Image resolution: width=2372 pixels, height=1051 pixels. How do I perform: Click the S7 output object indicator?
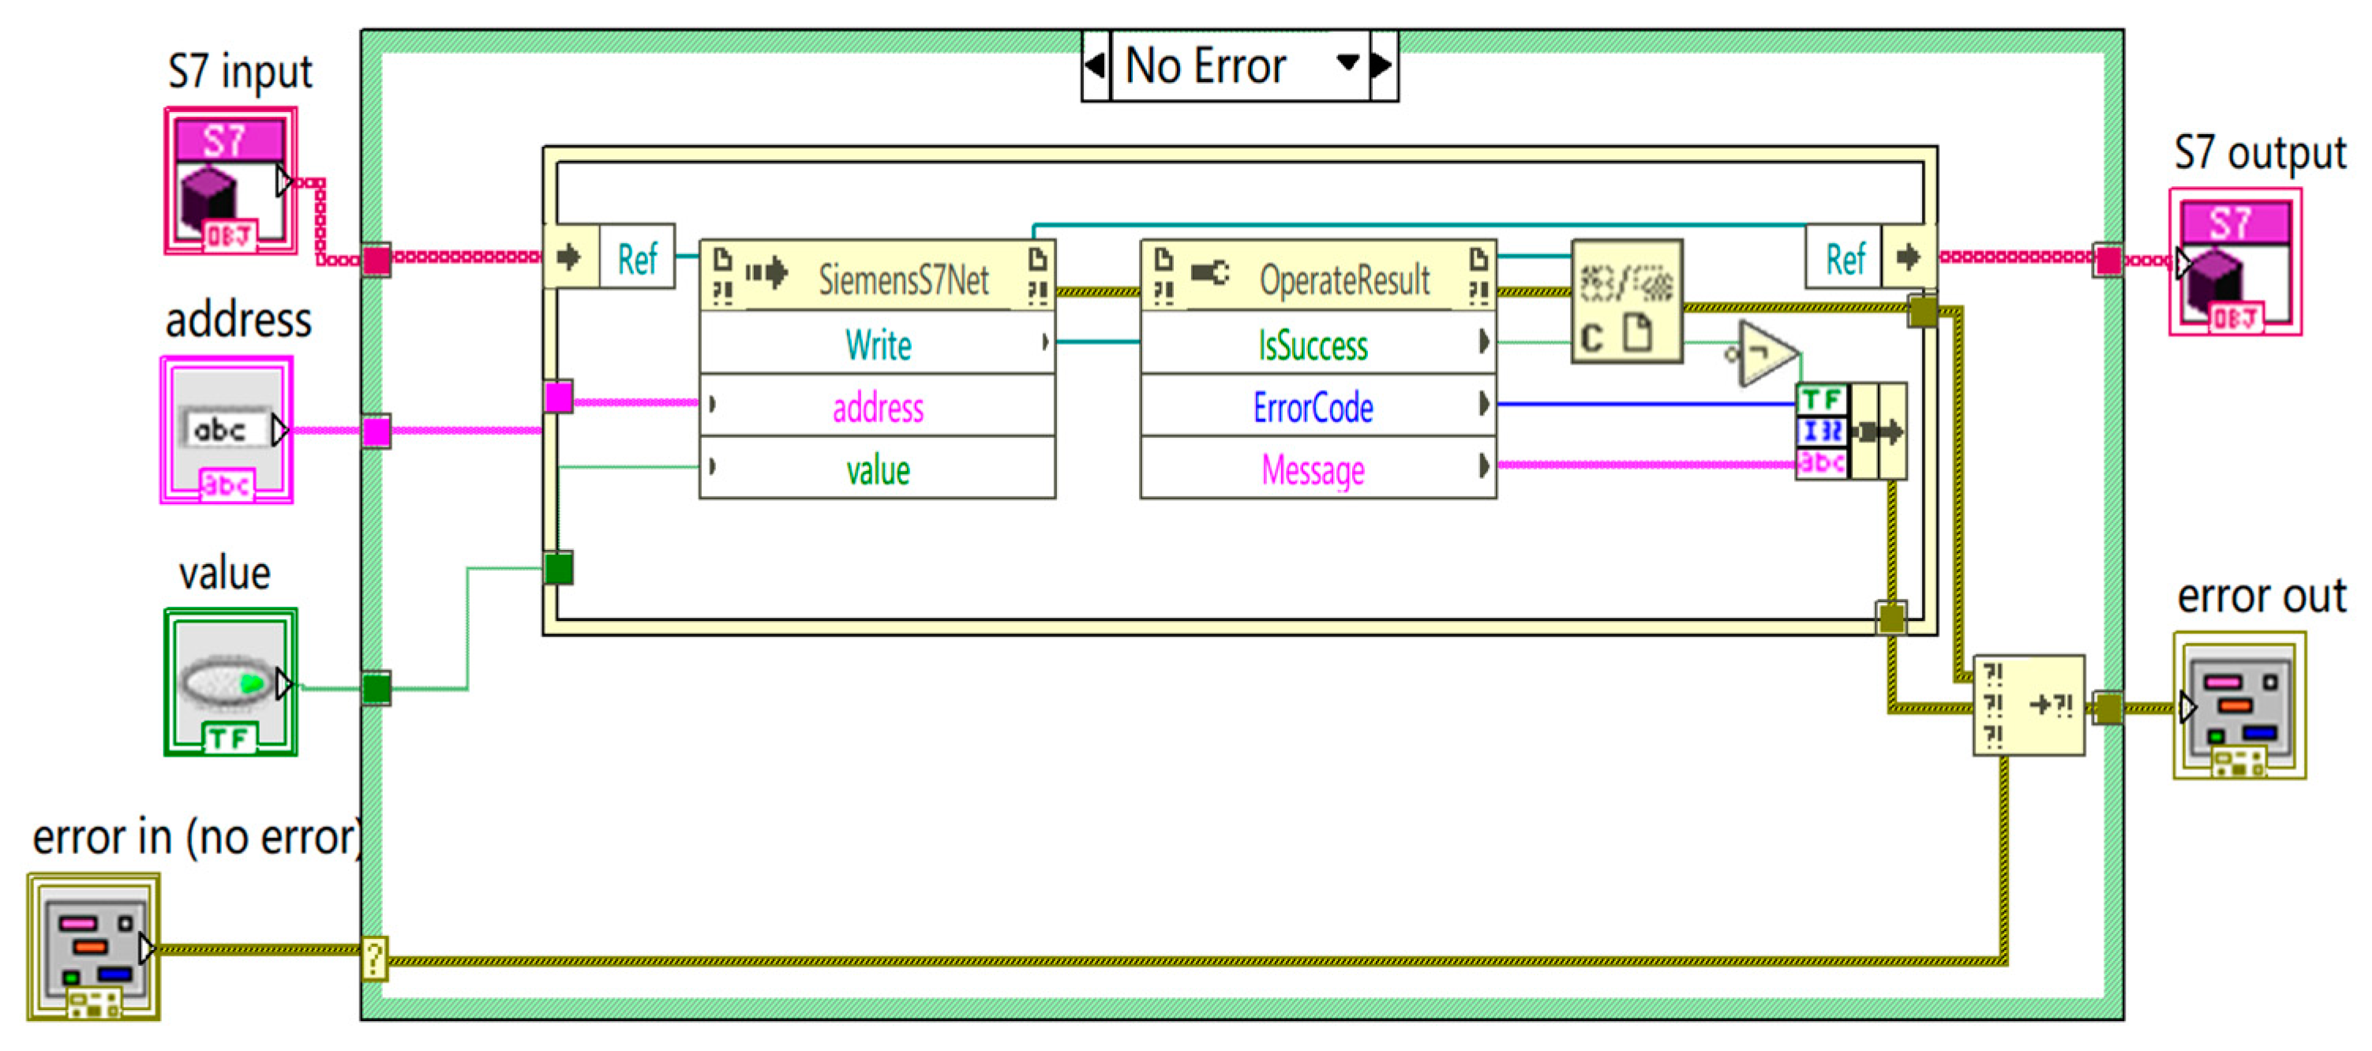point(2234,262)
